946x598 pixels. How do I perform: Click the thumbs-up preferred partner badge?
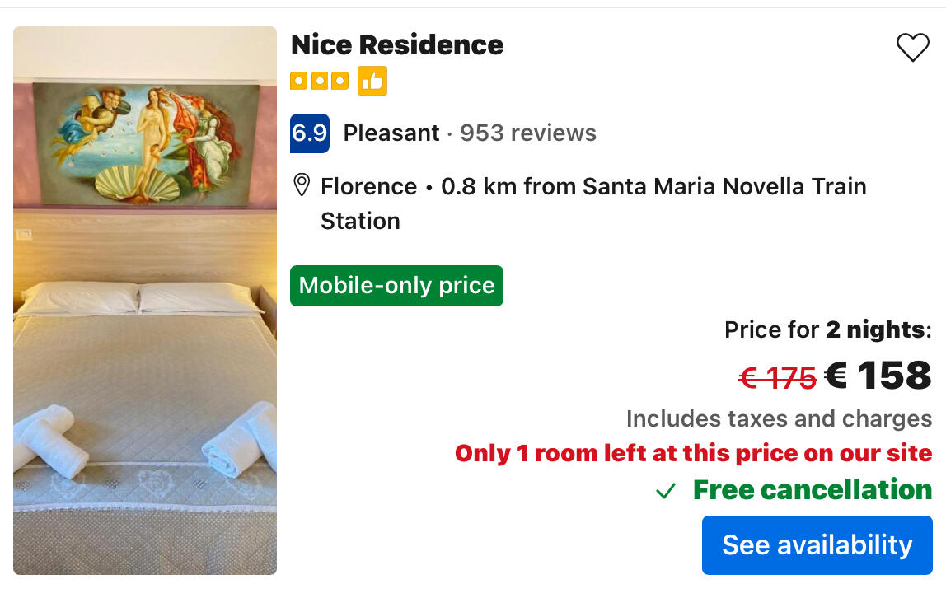(372, 81)
